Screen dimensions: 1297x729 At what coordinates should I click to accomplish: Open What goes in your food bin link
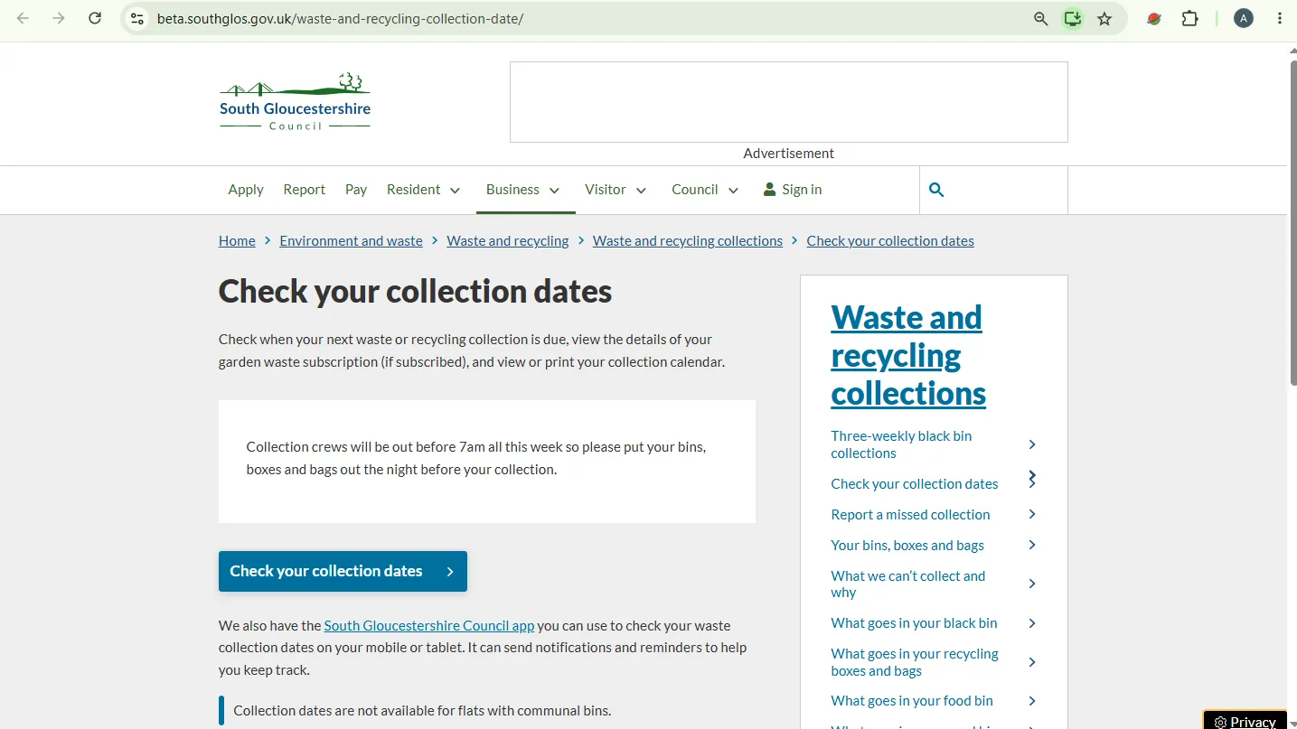tap(912, 700)
